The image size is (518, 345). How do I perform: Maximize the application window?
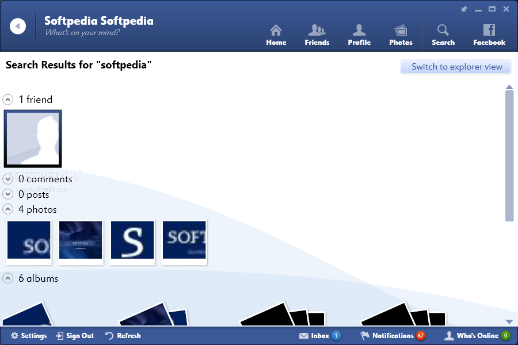[x=492, y=9]
